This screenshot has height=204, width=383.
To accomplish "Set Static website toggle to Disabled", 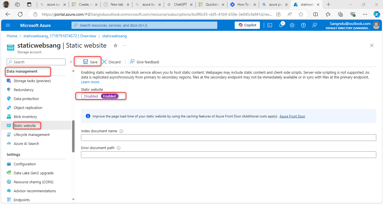I will pos(91,96).
